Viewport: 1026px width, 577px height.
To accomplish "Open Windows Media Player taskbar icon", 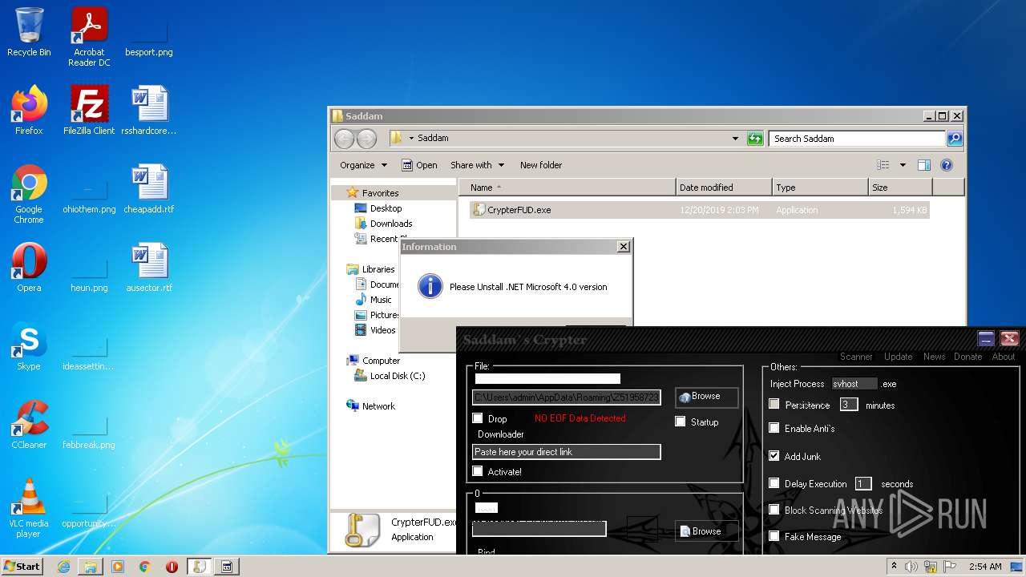I will click(x=118, y=567).
